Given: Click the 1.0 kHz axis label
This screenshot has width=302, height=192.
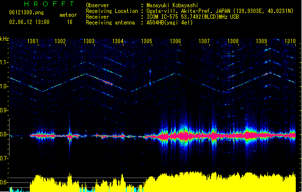Looking at the screenshot, I should click(4, 86).
